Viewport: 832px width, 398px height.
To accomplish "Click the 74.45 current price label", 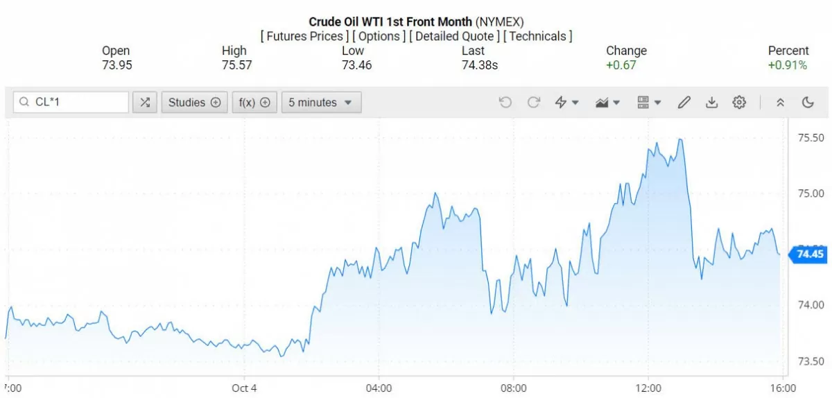I will pos(809,254).
